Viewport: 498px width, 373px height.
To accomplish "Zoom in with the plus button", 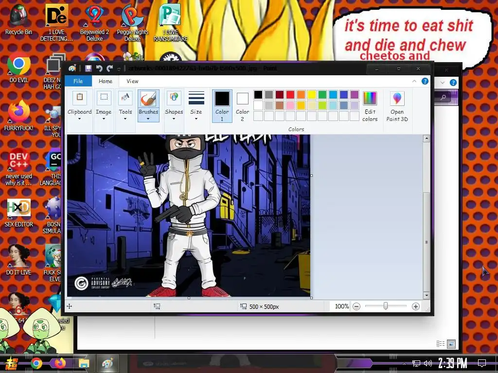I will [x=415, y=306].
